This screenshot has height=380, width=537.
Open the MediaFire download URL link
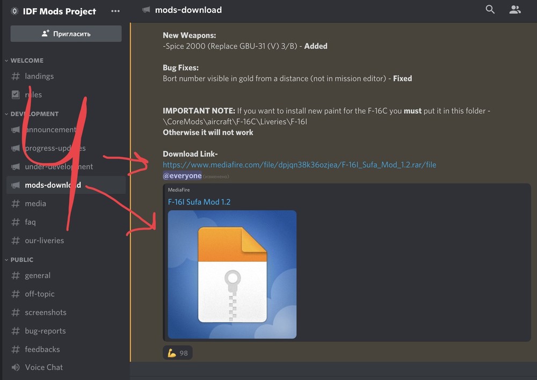point(299,165)
